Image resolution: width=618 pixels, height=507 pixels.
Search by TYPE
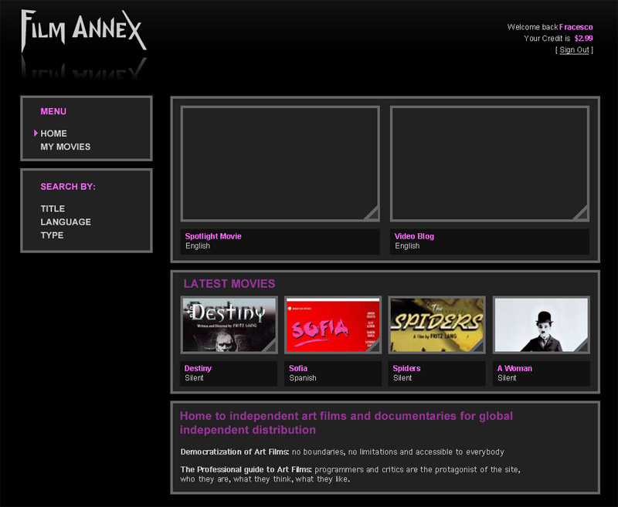52,235
